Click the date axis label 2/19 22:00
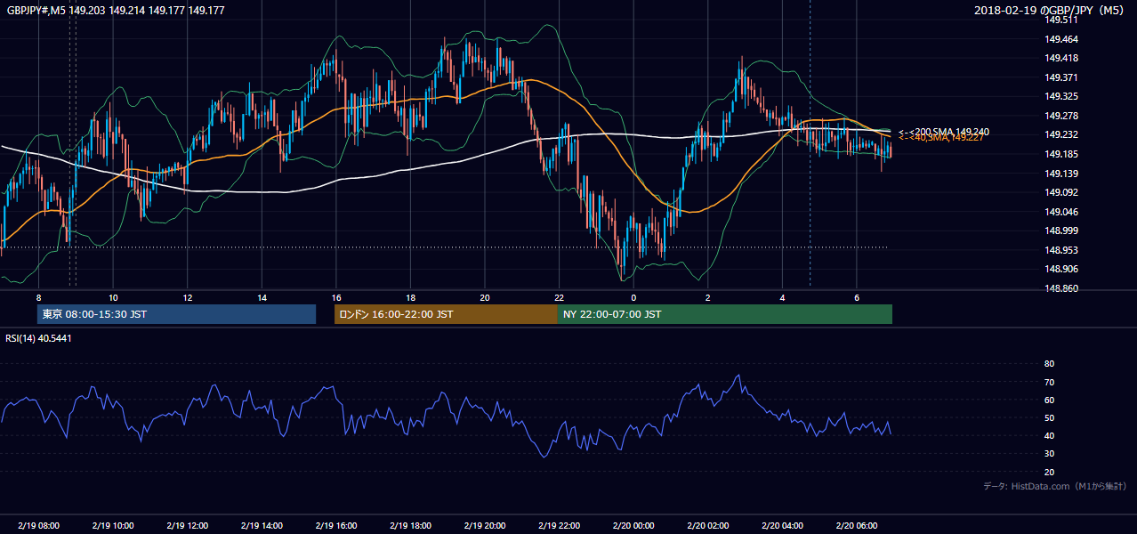Screen dimensions: 1137x534 click(x=559, y=526)
